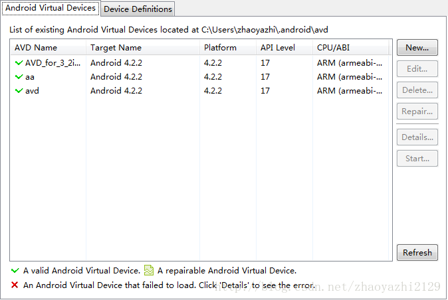Click the Start... button

click(417, 158)
